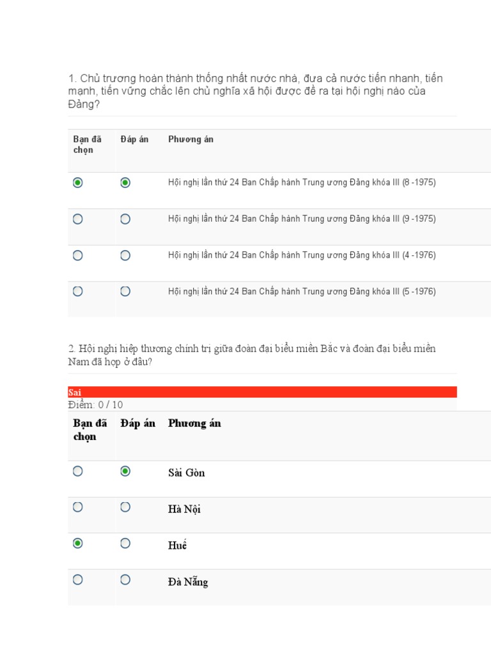Select 'Đáp án' radio for Hà Nội
This screenshot has height=655, width=491.
tap(125, 507)
